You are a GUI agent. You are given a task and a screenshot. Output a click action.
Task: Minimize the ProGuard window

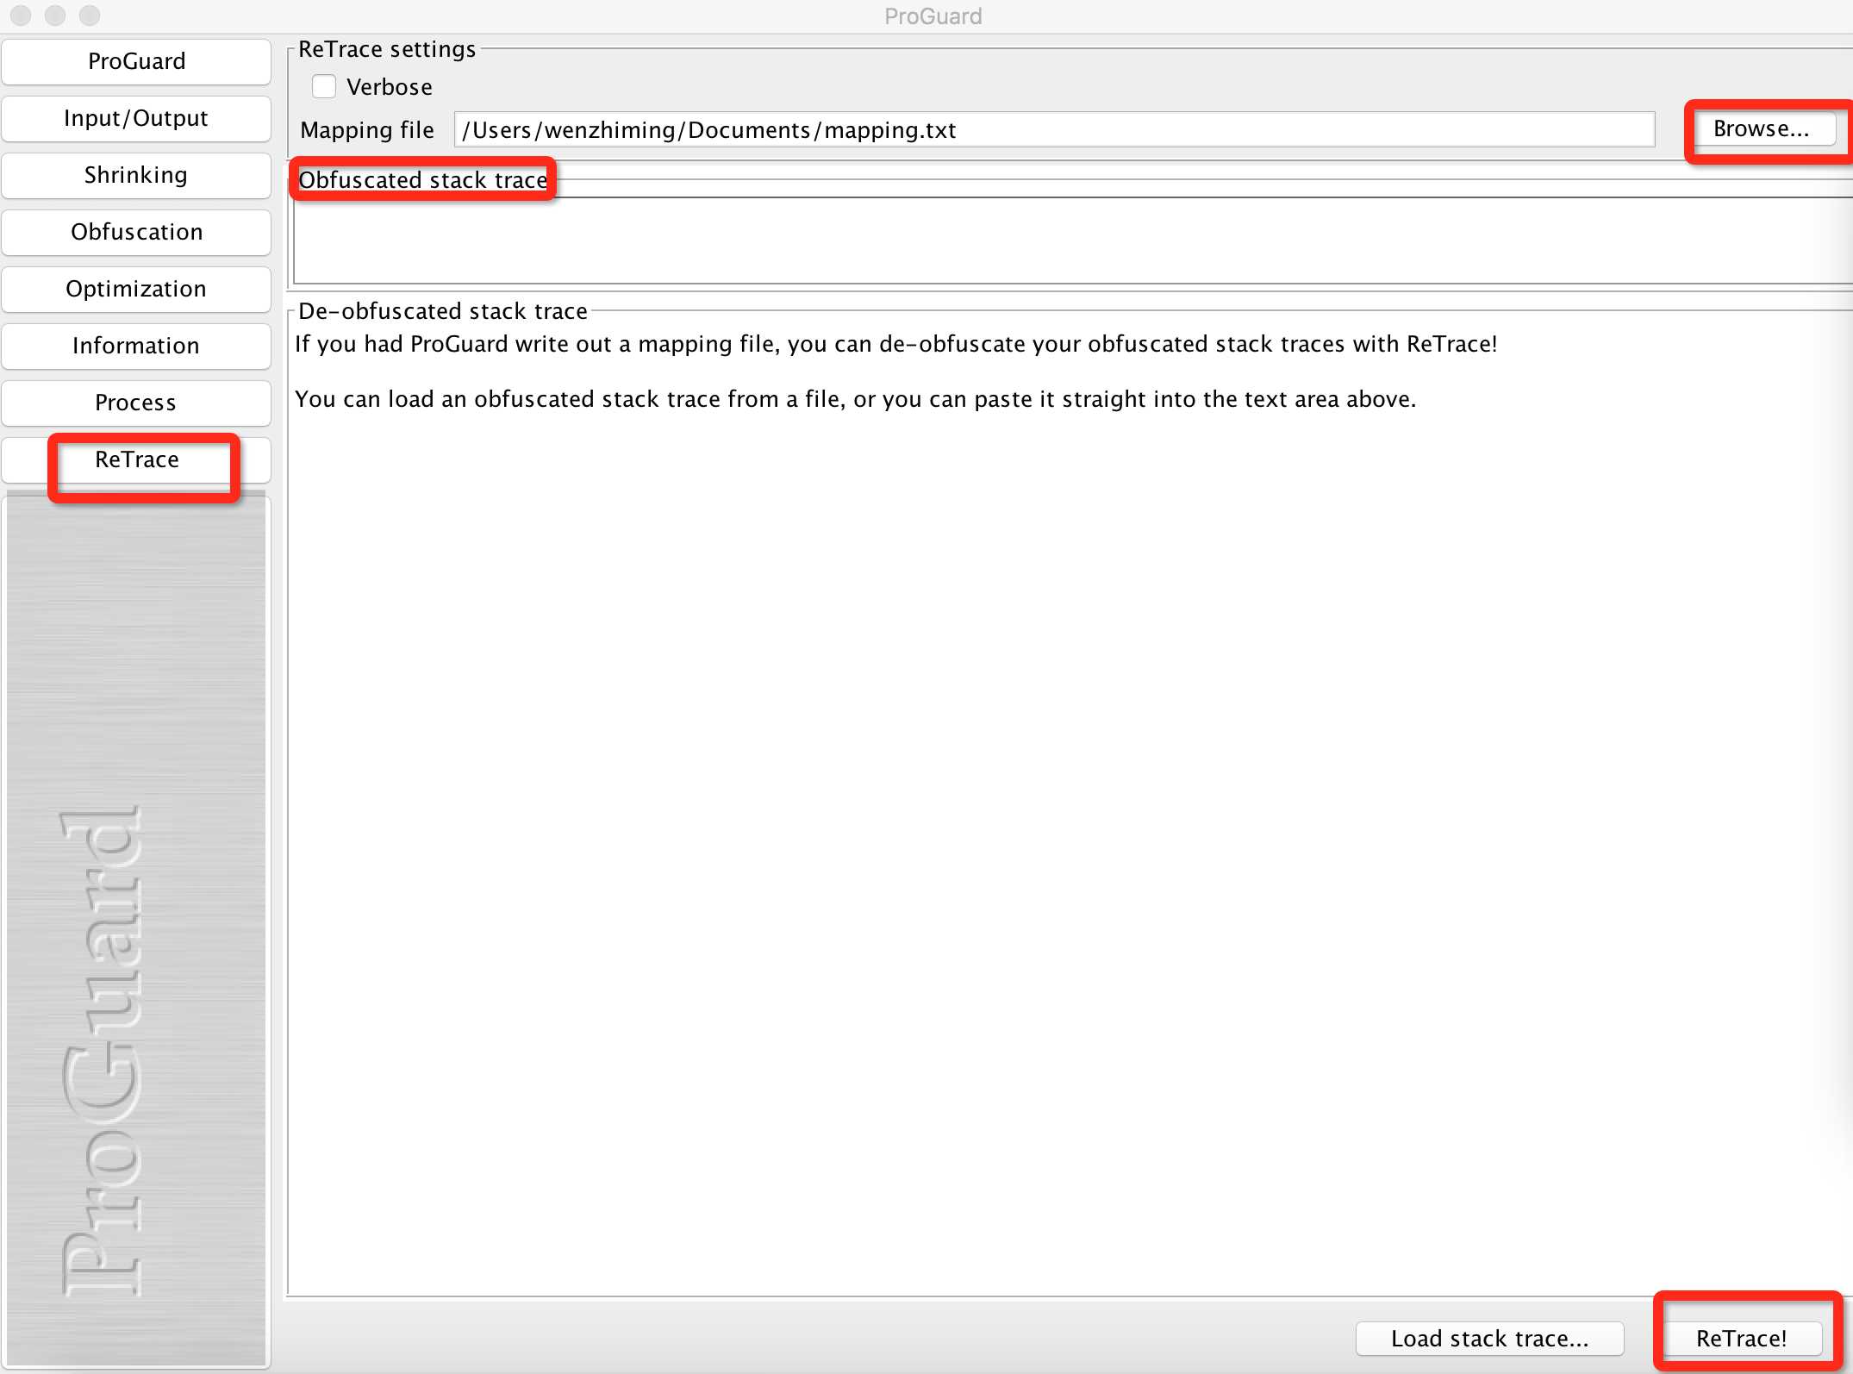coord(55,16)
